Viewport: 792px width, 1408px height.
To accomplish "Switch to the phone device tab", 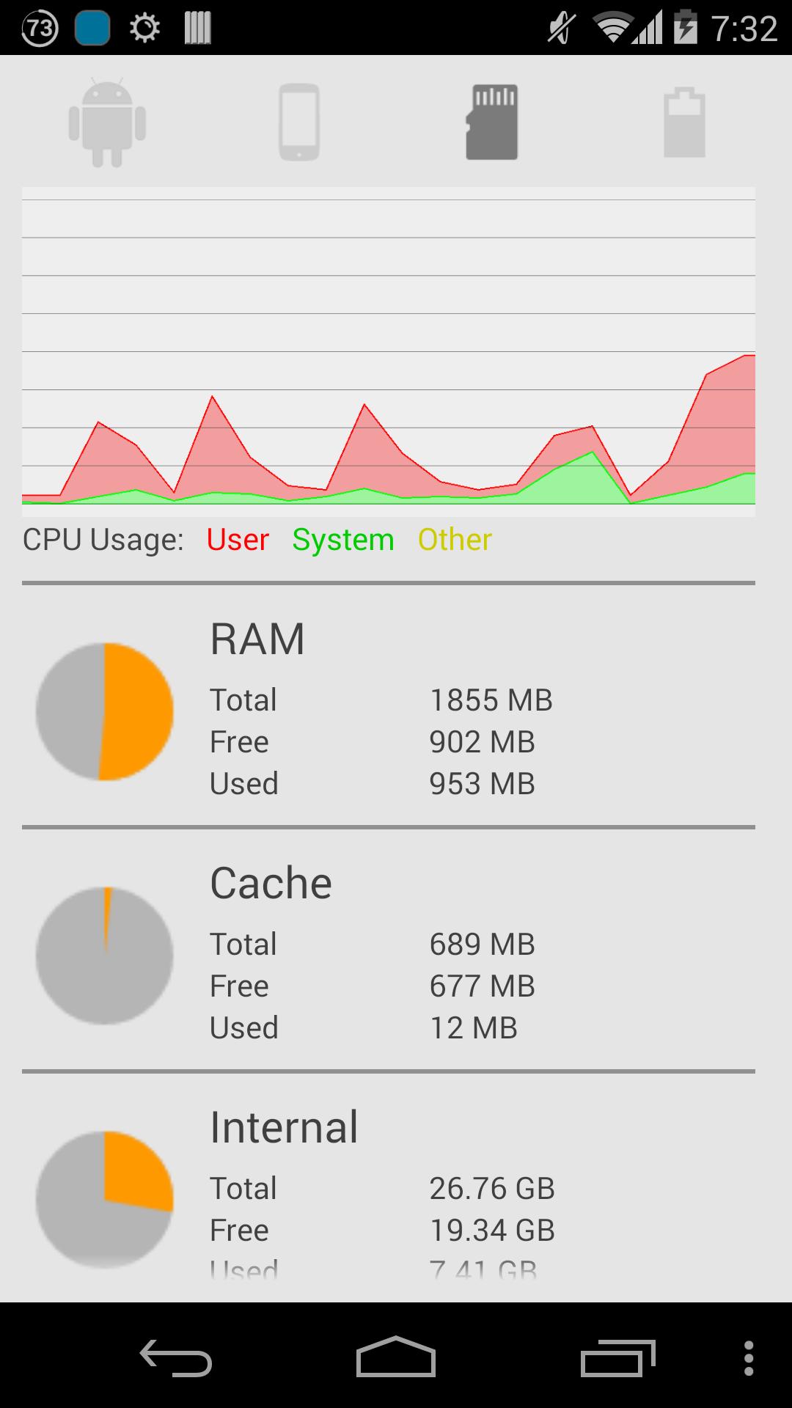I will click(x=299, y=122).
